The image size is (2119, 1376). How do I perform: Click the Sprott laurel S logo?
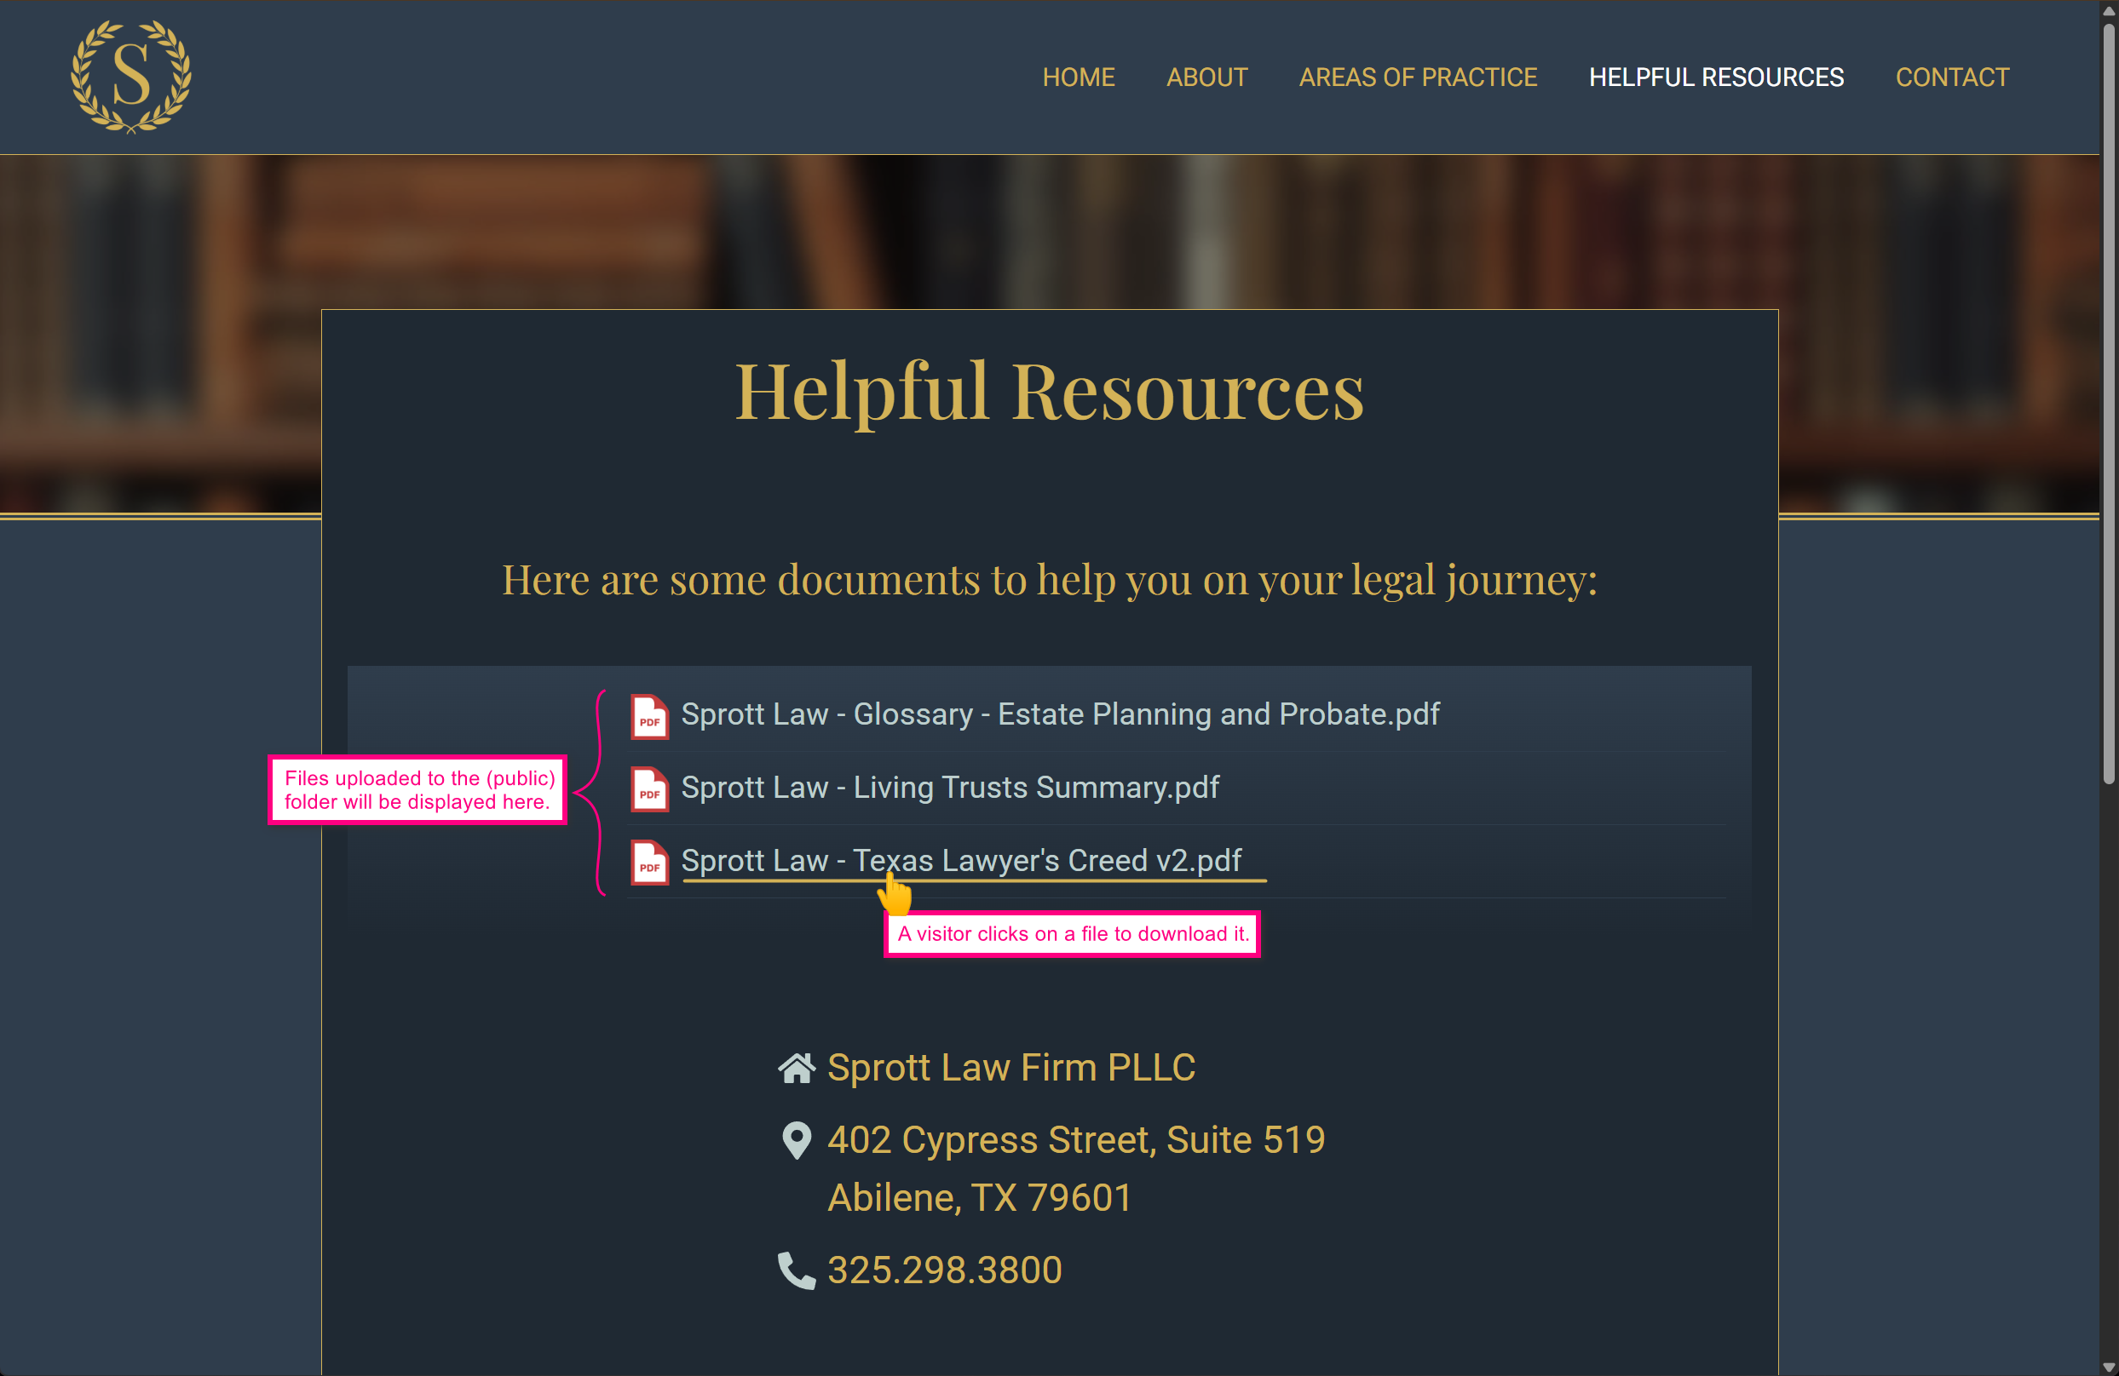click(x=131, y=77)
